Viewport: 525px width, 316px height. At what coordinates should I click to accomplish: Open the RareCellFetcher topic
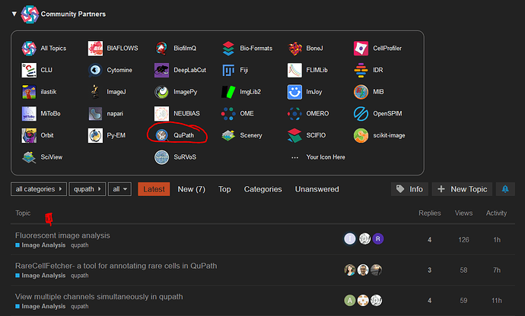click(x=116, y=266)
